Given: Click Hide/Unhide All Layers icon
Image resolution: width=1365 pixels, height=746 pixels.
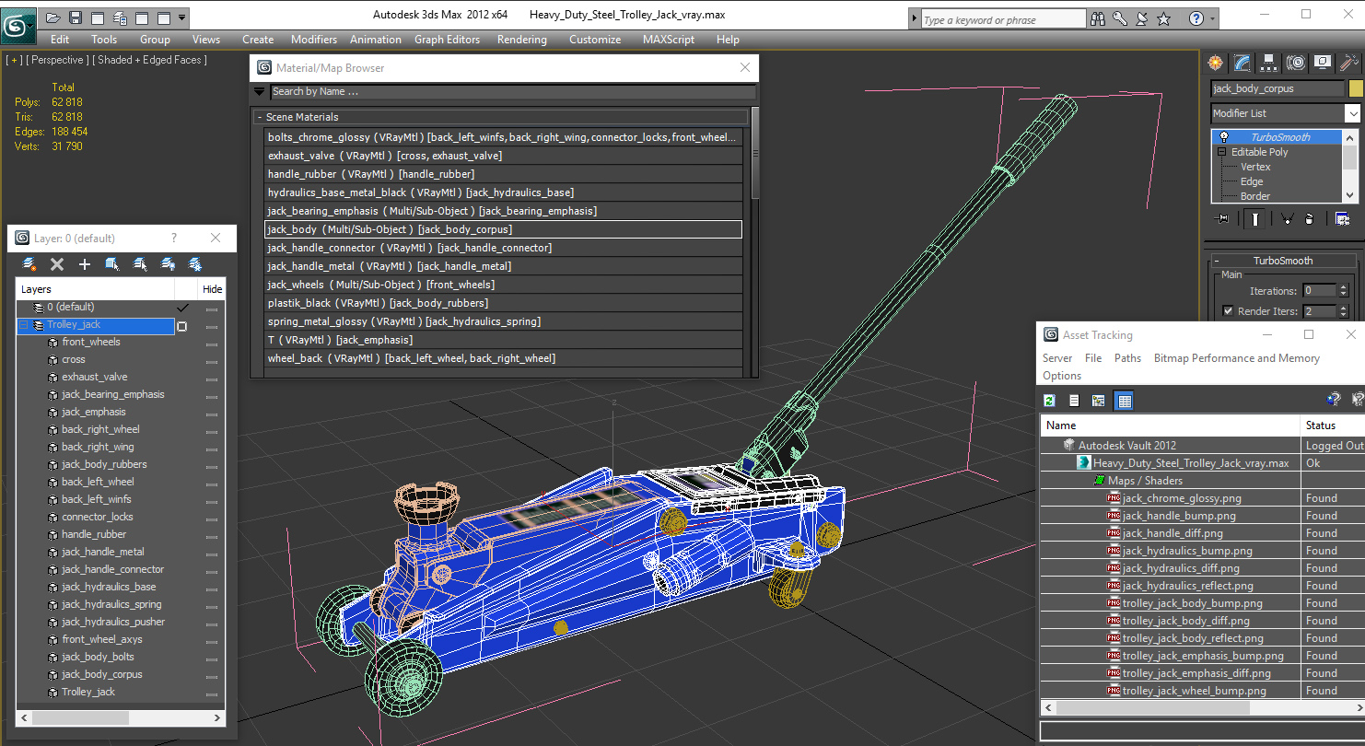Looking at the screenshot, I should coord(168,264).
